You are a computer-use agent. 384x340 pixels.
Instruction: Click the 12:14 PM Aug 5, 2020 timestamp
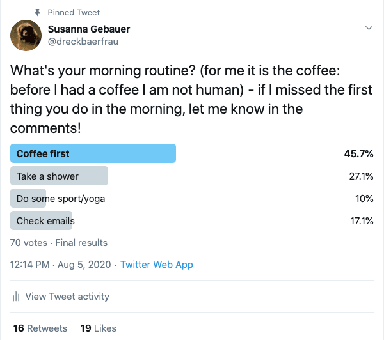point(61,265)
